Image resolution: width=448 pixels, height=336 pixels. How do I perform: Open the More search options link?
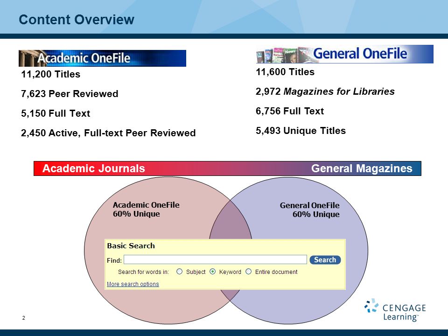tap(133, 284)
